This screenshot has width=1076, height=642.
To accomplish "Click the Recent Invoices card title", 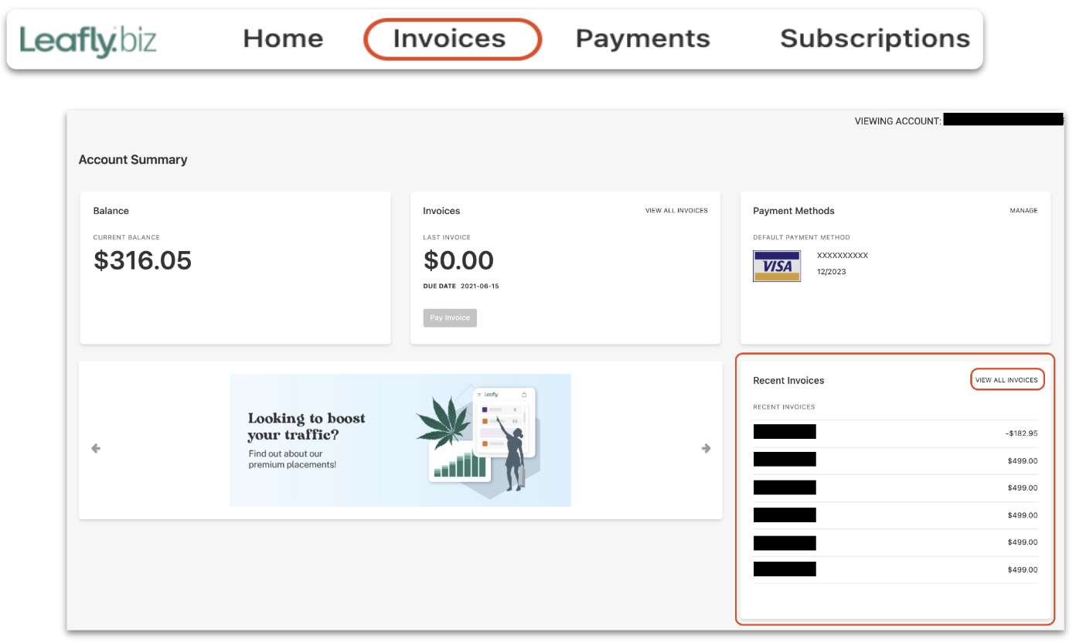I will click(788, 380).
